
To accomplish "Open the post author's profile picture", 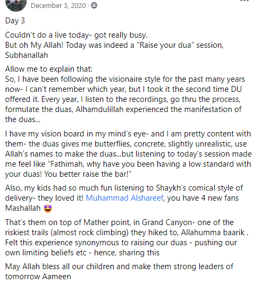I will [x=16, y=5].
